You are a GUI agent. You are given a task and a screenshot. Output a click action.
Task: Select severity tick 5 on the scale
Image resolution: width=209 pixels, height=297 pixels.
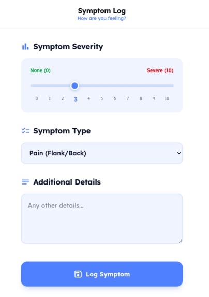coord(102,98)
